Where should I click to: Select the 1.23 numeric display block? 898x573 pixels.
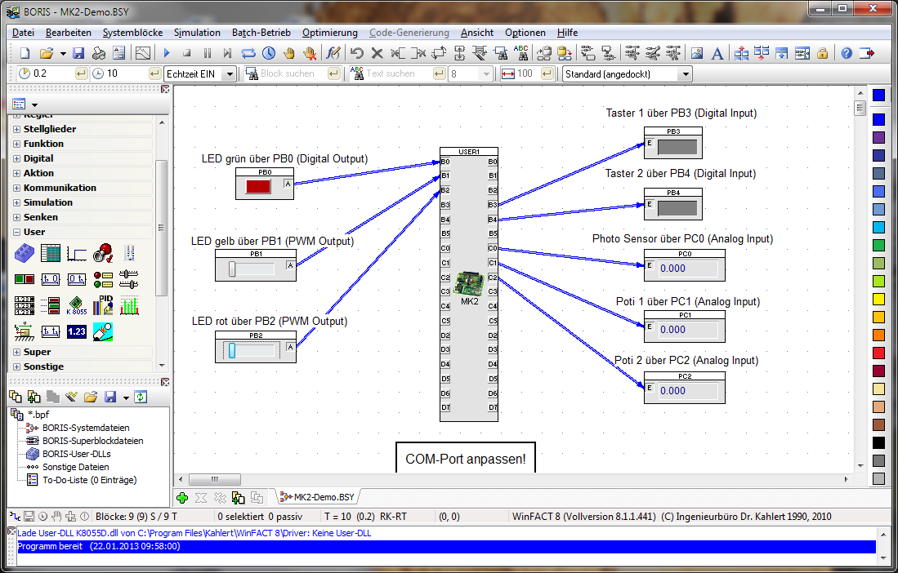[x=77, y=331]
